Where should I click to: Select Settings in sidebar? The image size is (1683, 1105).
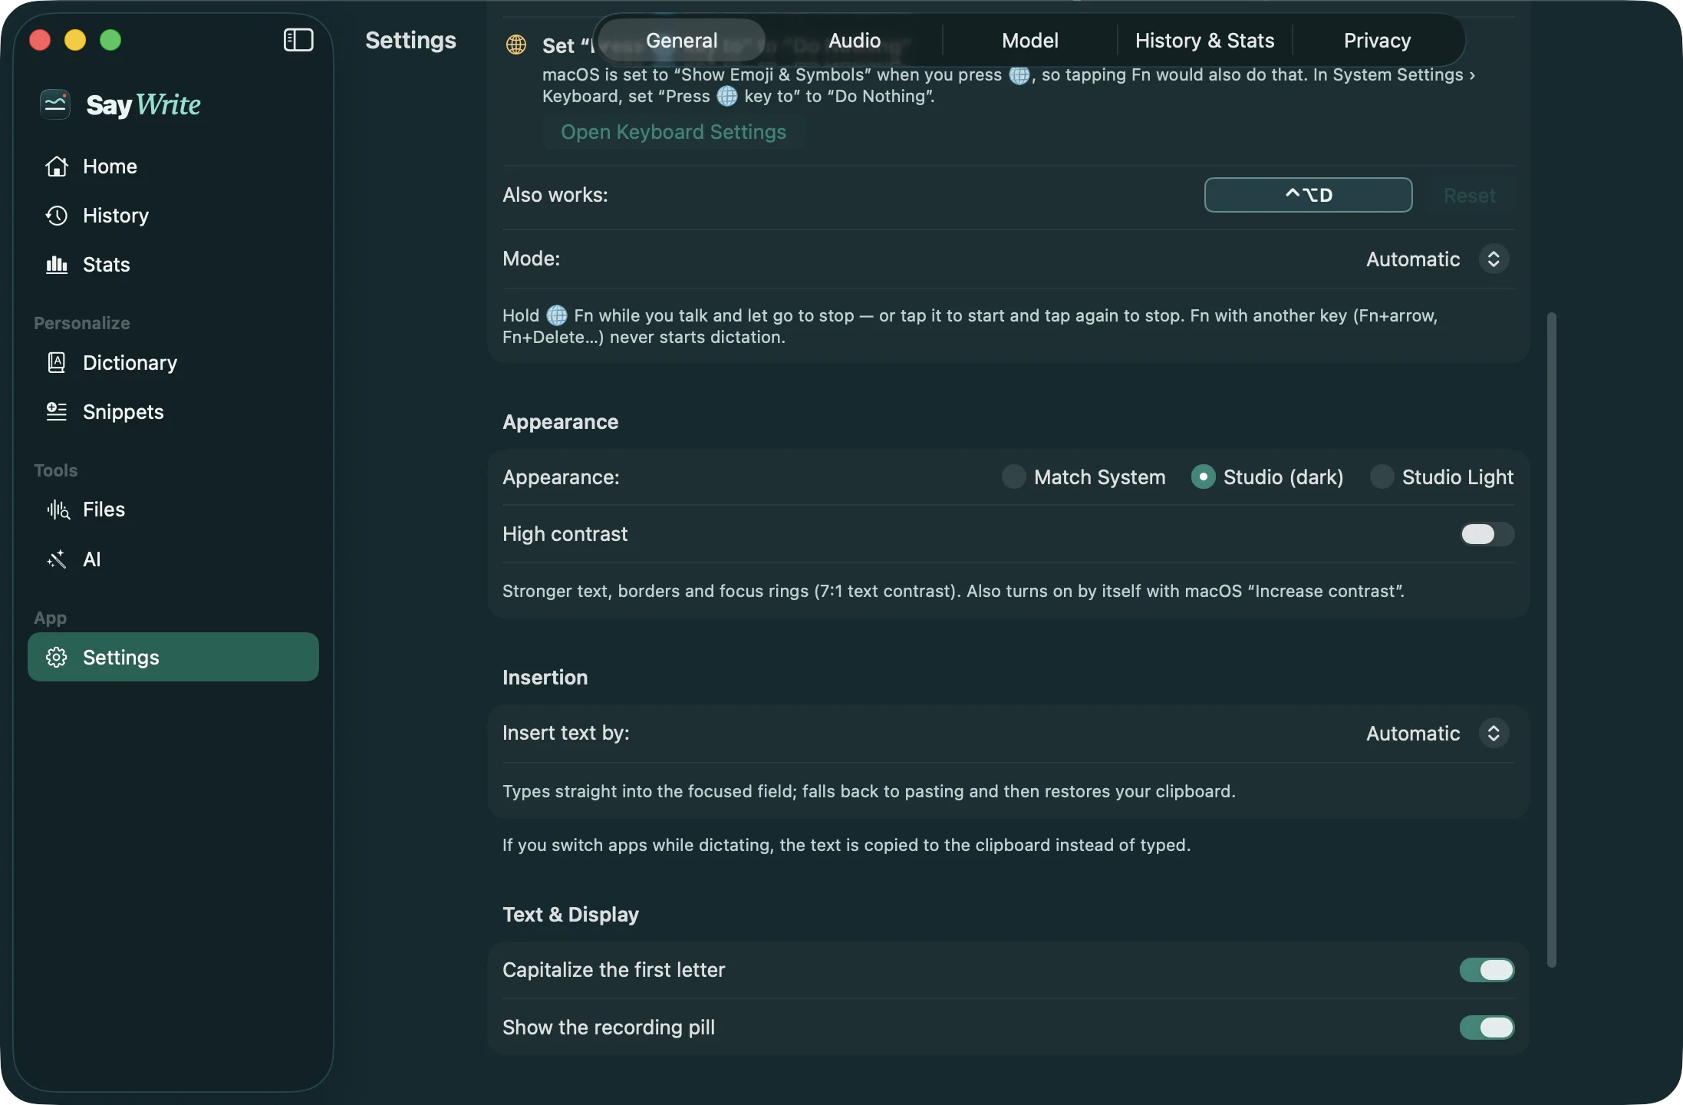coord(173,657)
